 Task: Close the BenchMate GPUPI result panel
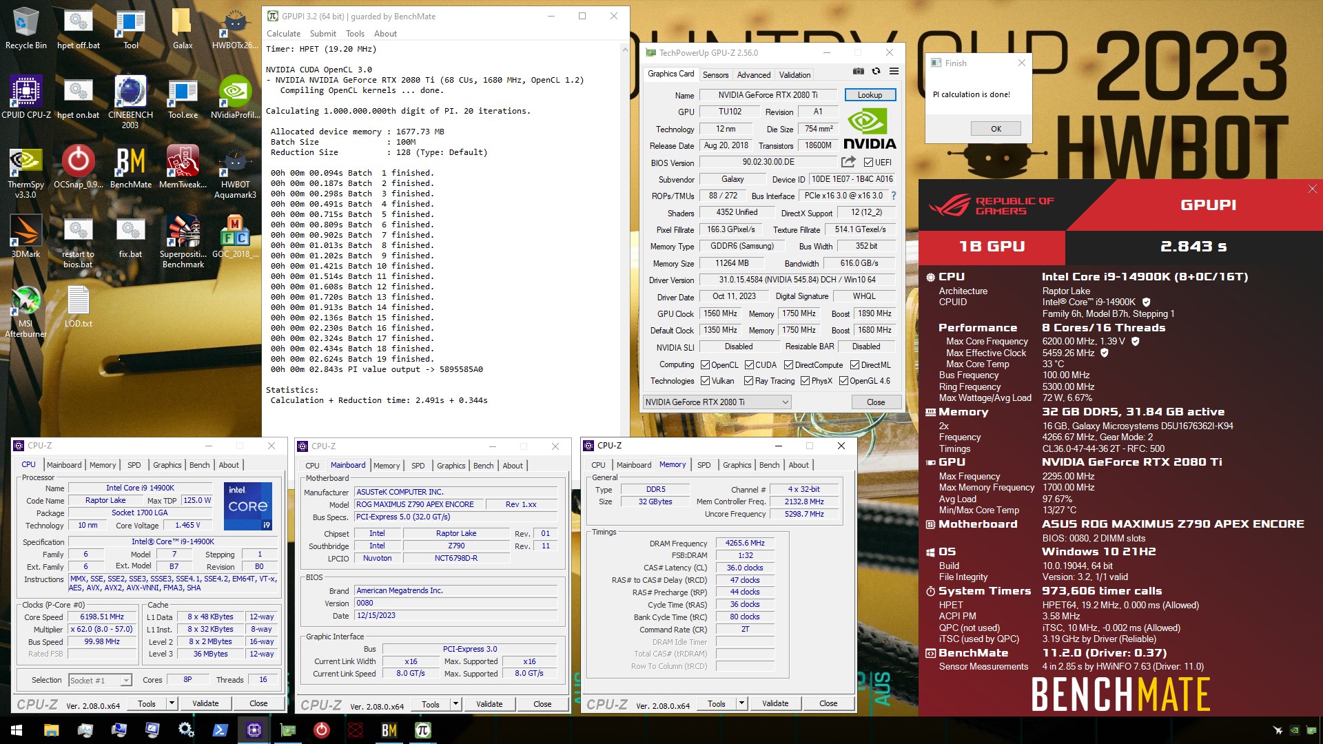pos(1312,189)
